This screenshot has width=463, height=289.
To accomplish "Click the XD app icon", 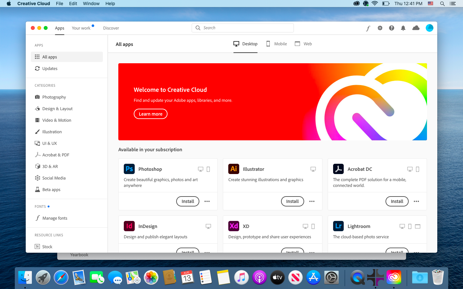I will (x=234, y=226).
